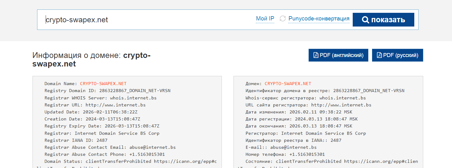The width and height of the screenshot is (452, 168).
Task: Download the PDF (английский) report
Action: pos(338,55)
